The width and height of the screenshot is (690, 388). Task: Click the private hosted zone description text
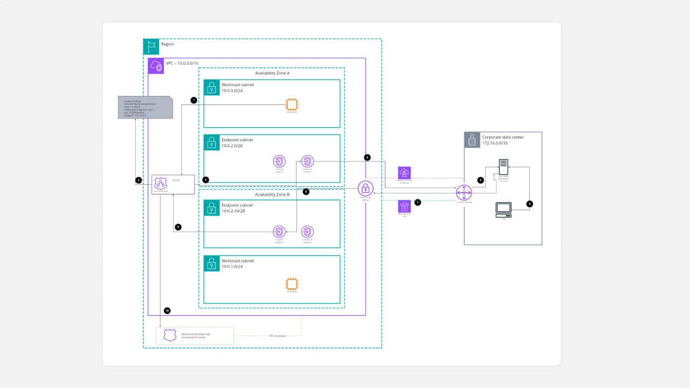pyautogui.click(x=195, y=335)
